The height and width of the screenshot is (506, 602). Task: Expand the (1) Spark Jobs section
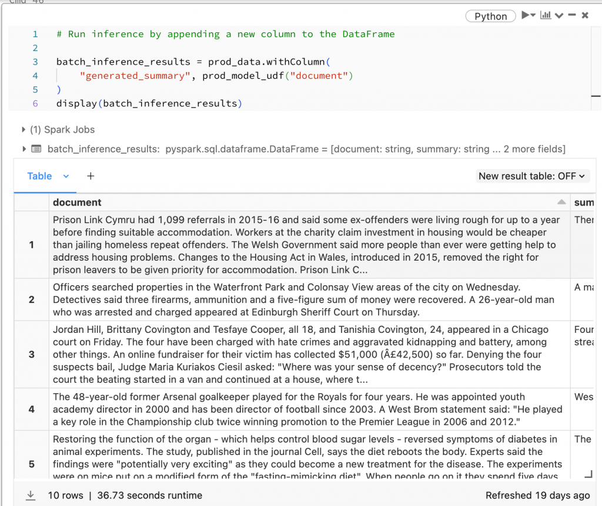[x=24, y=130]
